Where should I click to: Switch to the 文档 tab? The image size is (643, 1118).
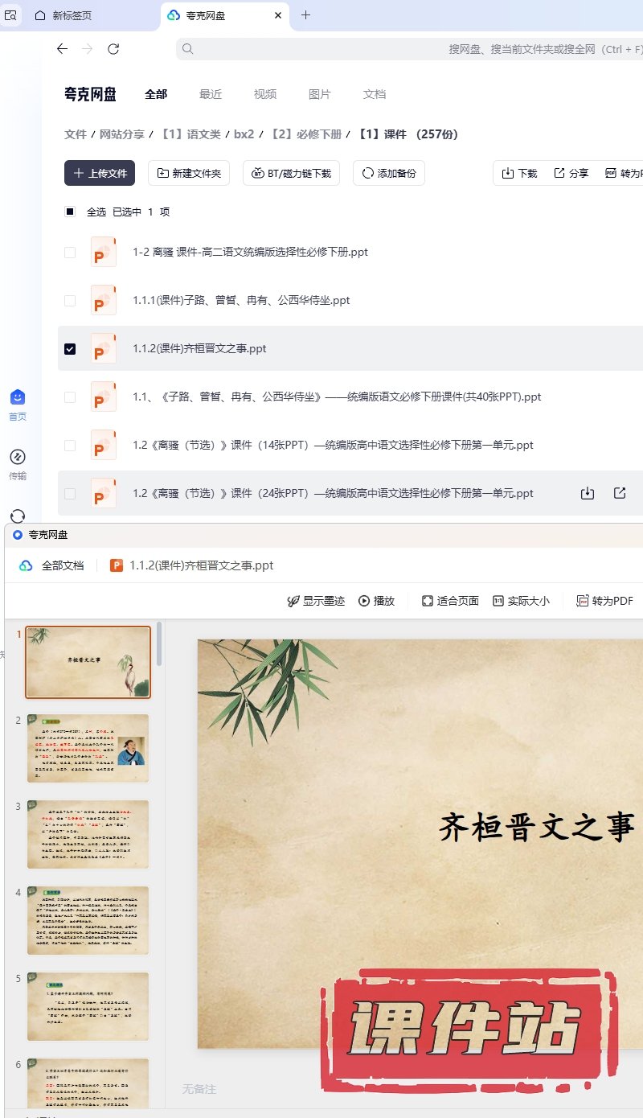tap(375, 94)
